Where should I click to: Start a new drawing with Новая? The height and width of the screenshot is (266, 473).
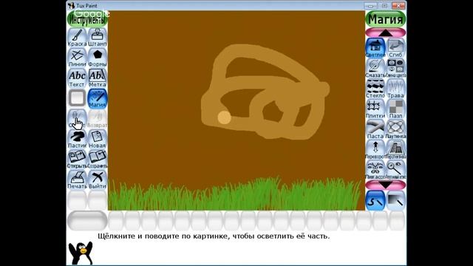(98, 140)
